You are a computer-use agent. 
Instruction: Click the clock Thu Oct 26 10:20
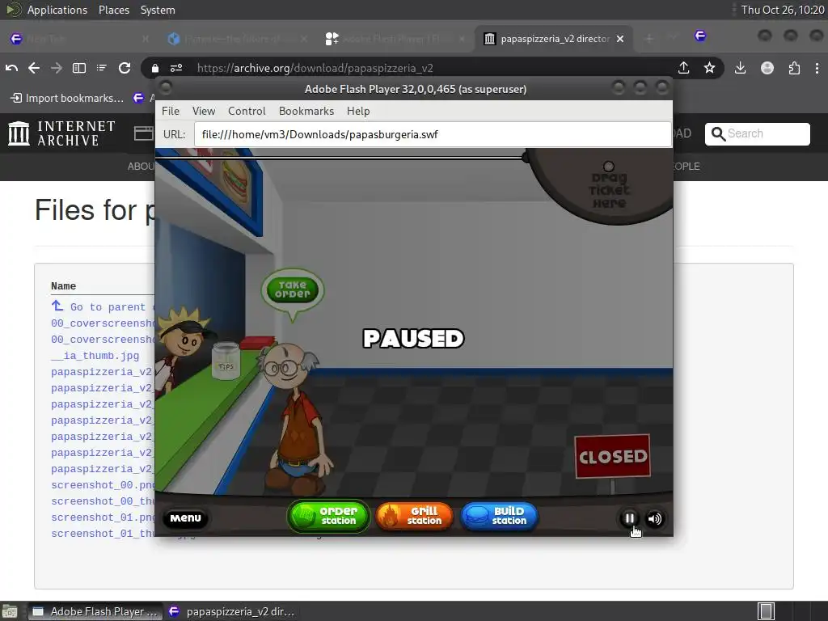[783, 10]
